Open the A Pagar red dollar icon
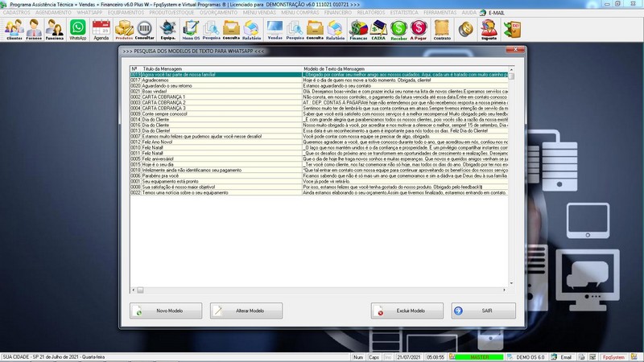 tap(419, 30)
